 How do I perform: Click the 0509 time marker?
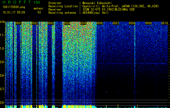[148, 23]
